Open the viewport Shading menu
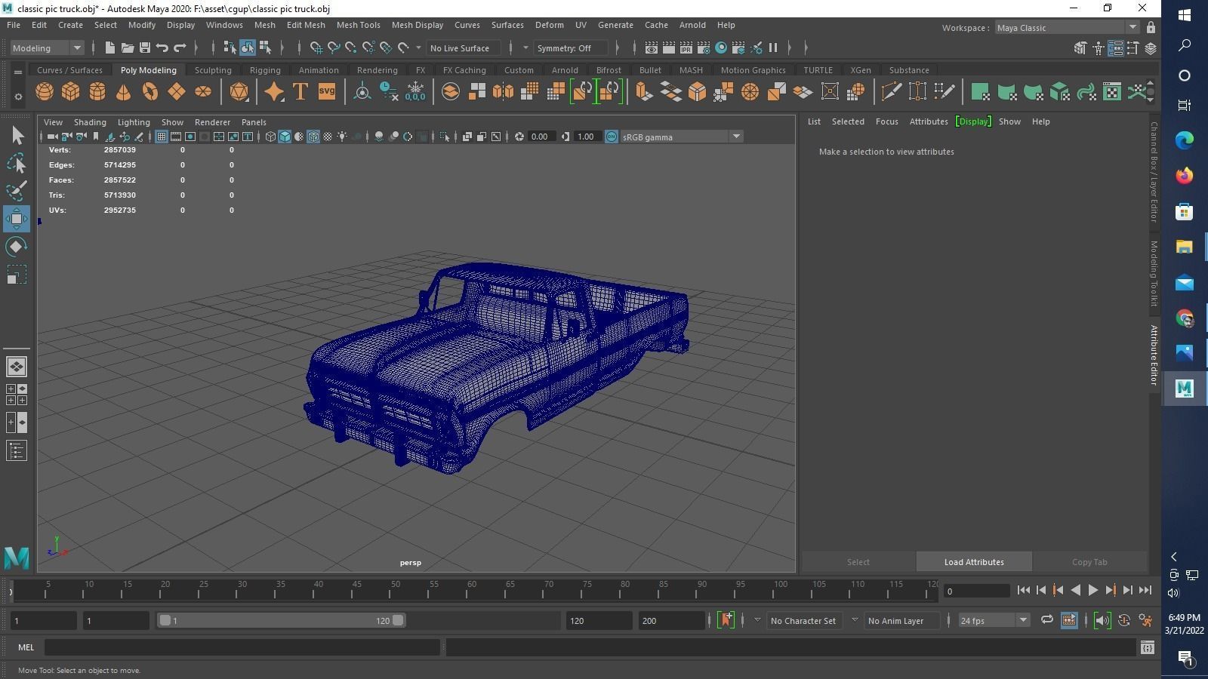1208x679 pixels. [90, 122]
